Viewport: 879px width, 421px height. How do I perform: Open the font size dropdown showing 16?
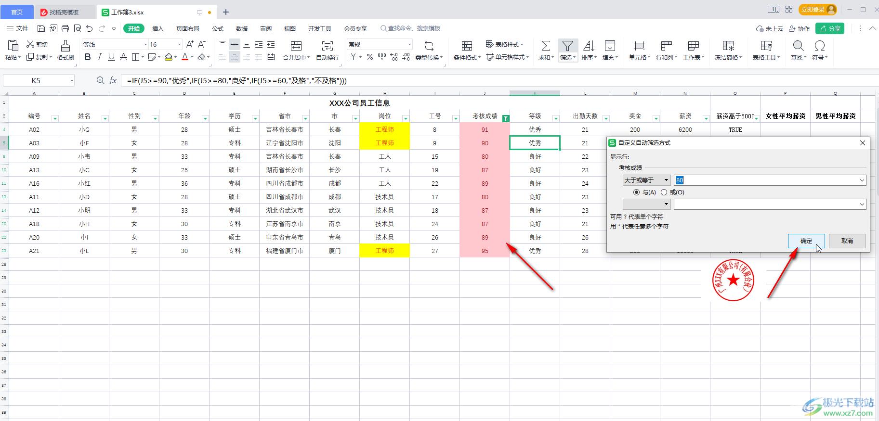click(179, 44)
